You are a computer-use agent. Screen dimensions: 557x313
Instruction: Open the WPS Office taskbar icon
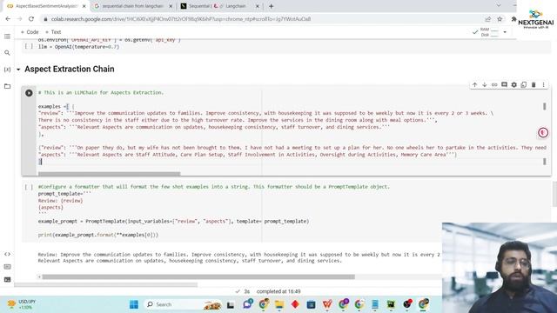tap(327, 304)
